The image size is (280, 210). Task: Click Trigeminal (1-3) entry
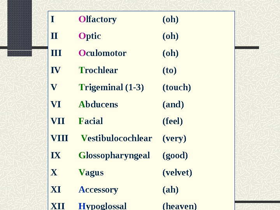click(111, 87)
